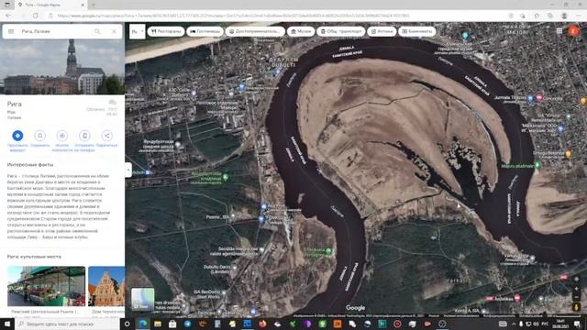This screenshot has width=587, height=330.
Task: Open the Google apps grid
Action: pyautogui.click(x=559, y=31)
